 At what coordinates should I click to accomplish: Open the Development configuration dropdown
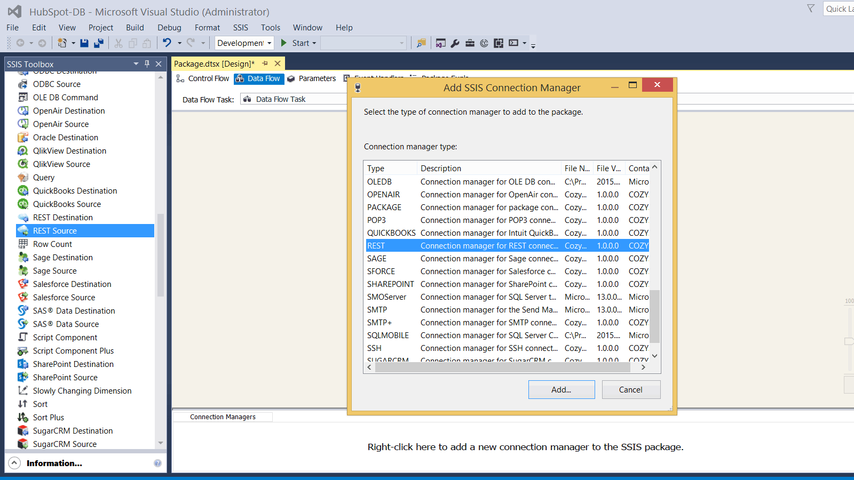coord(270,43)
